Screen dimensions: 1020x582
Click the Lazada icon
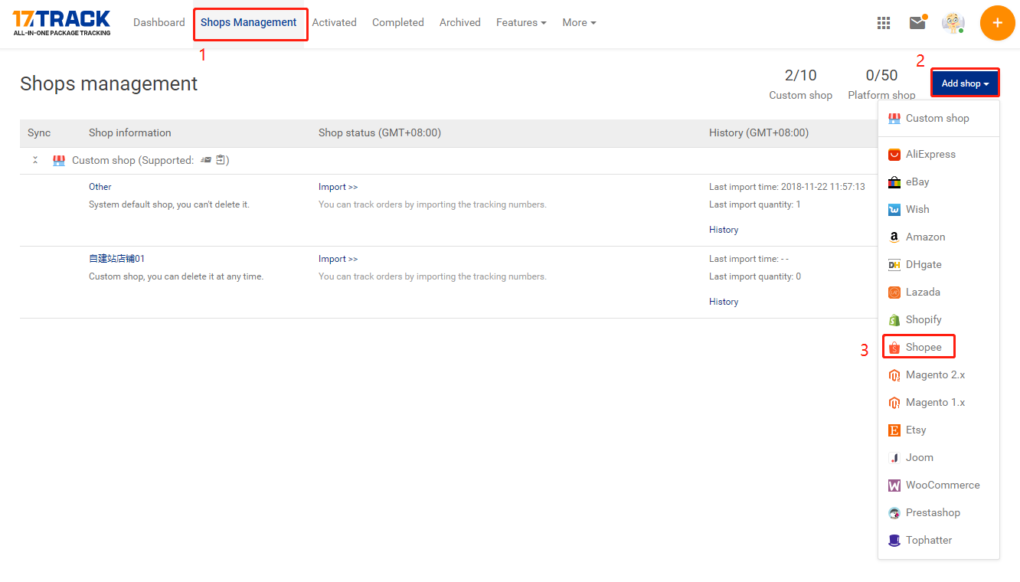894,293
